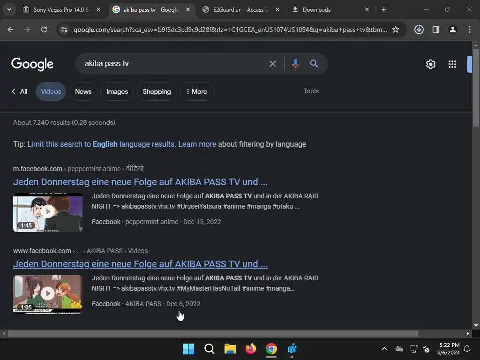The height and width of the screenshot is (360, 480).
Task: Switch to the Sony Vegas Pro 14.0 tab
Action: [x=61, y=10]
